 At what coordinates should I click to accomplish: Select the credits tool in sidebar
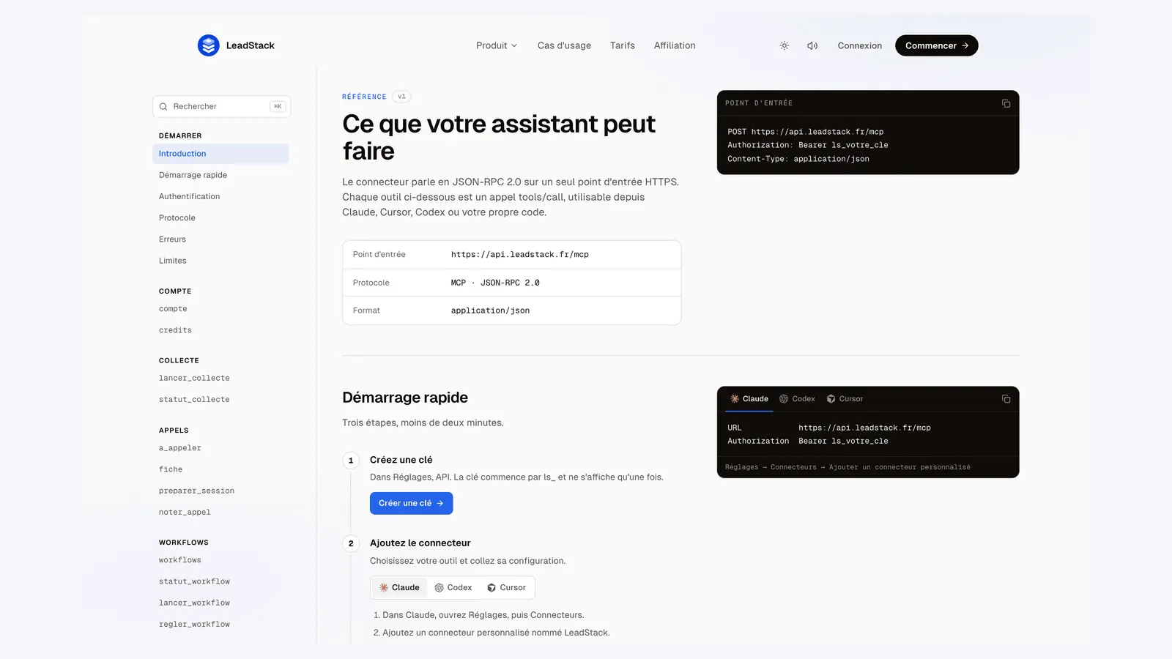point(175,330)
